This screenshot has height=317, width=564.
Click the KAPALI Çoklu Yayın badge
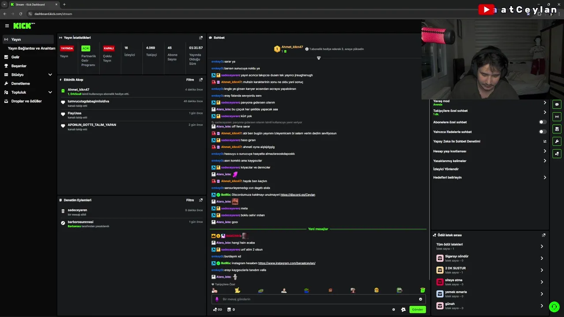pos(109,48)
